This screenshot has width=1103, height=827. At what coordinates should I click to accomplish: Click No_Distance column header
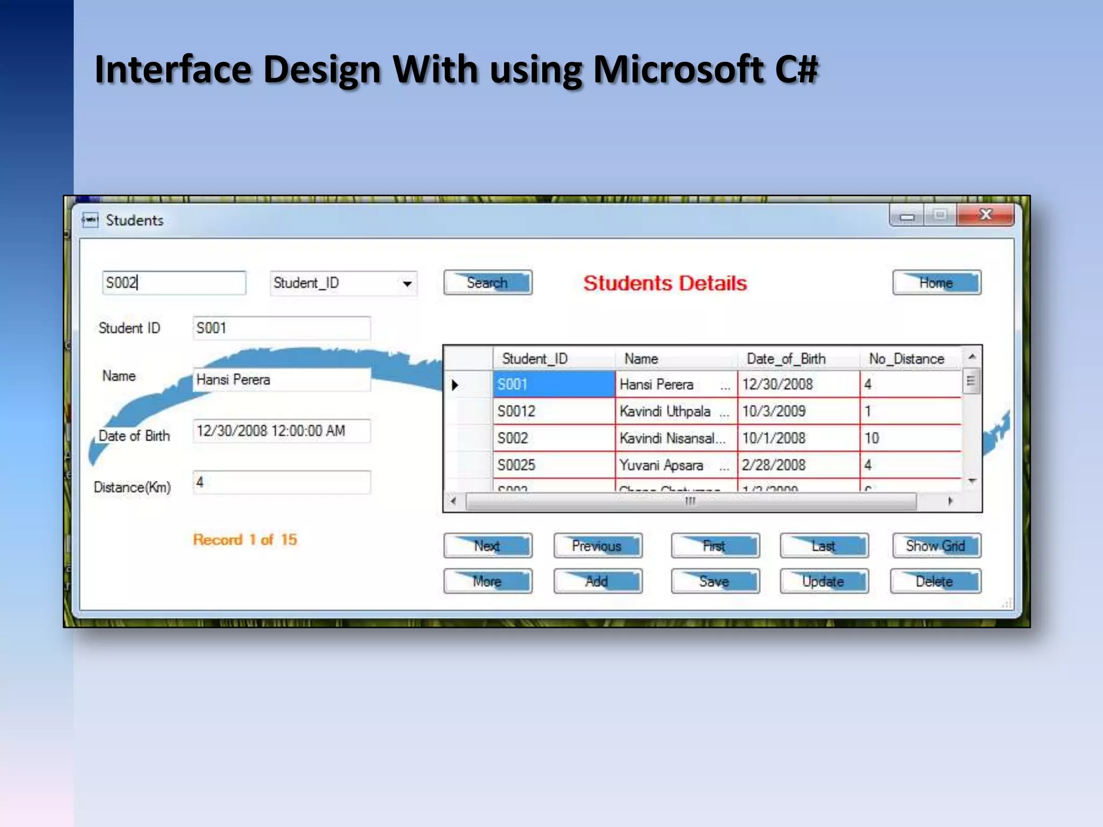[x=910, y=359]
